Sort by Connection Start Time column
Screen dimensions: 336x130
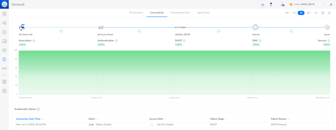30,119
